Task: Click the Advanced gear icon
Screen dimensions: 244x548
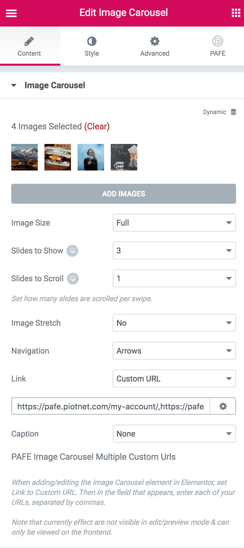Action: pos(155,41)
